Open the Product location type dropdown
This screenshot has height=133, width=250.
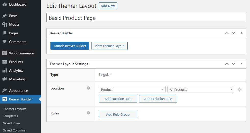pyautogui.click(x=132, y=90)
